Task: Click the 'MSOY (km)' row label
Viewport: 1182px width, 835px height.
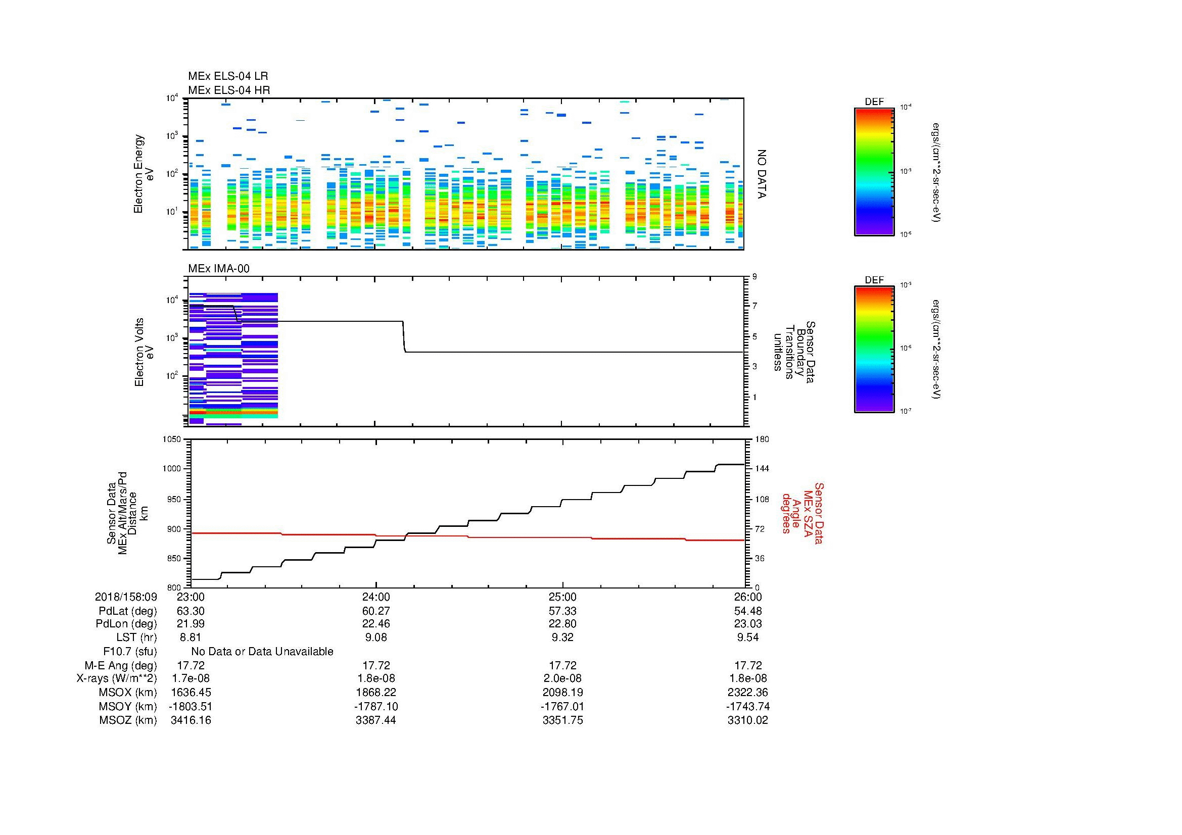Action: 128,707
